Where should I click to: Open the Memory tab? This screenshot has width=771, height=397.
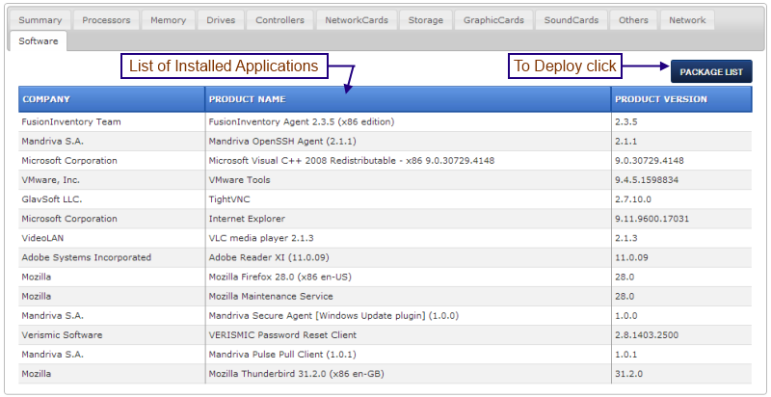[168, 20]
